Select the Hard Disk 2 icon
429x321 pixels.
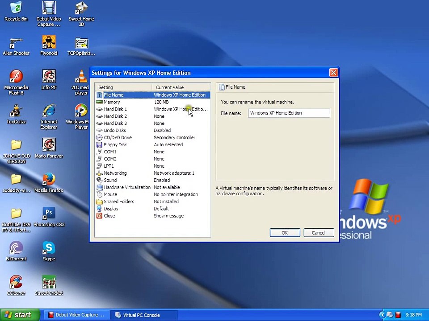point(99,116)
